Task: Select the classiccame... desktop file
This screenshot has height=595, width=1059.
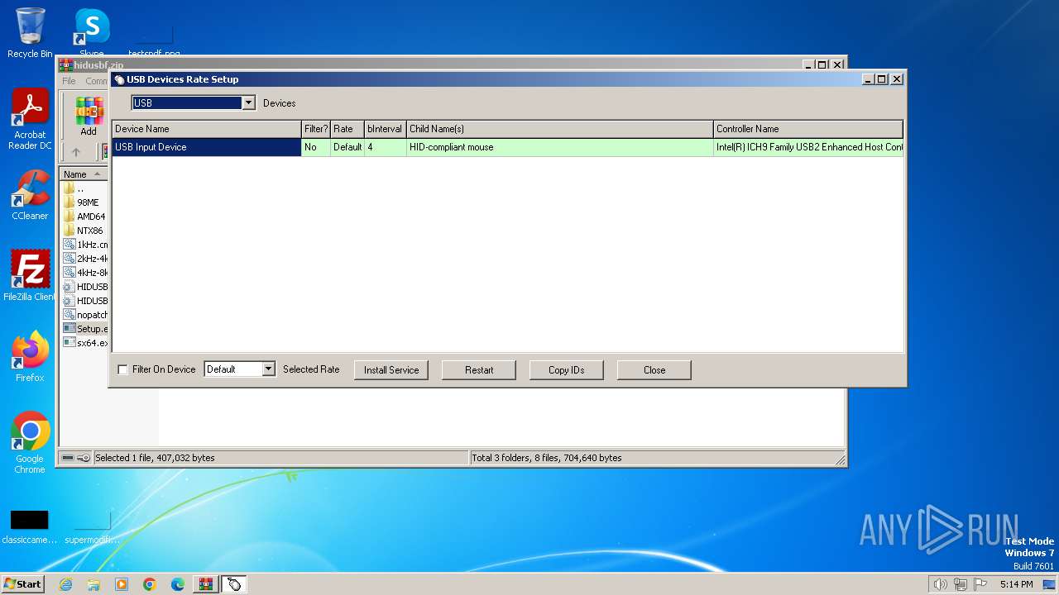Action: point(30,526)
